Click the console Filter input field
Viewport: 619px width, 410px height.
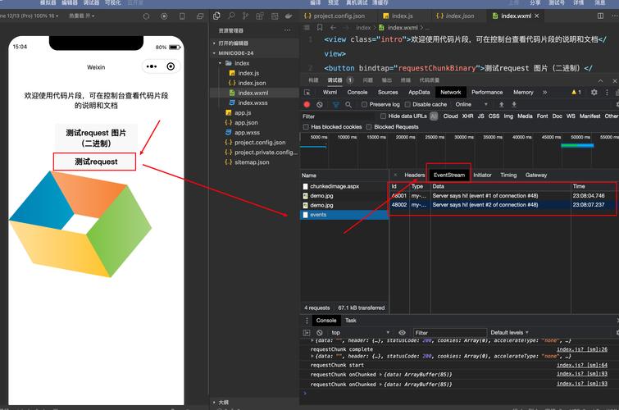point(447,332)
